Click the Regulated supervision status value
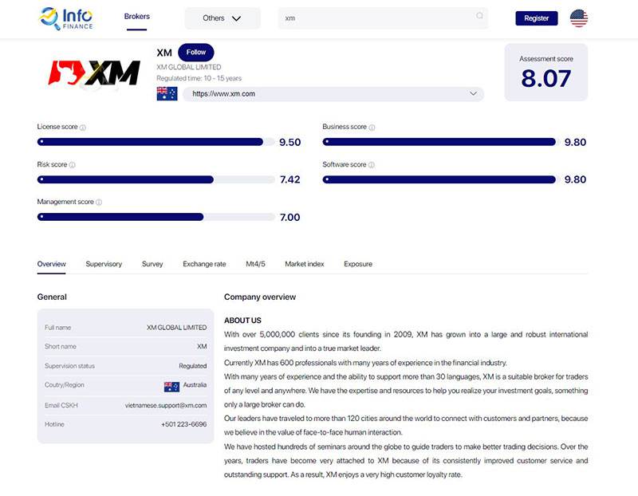 pos(193,366)
